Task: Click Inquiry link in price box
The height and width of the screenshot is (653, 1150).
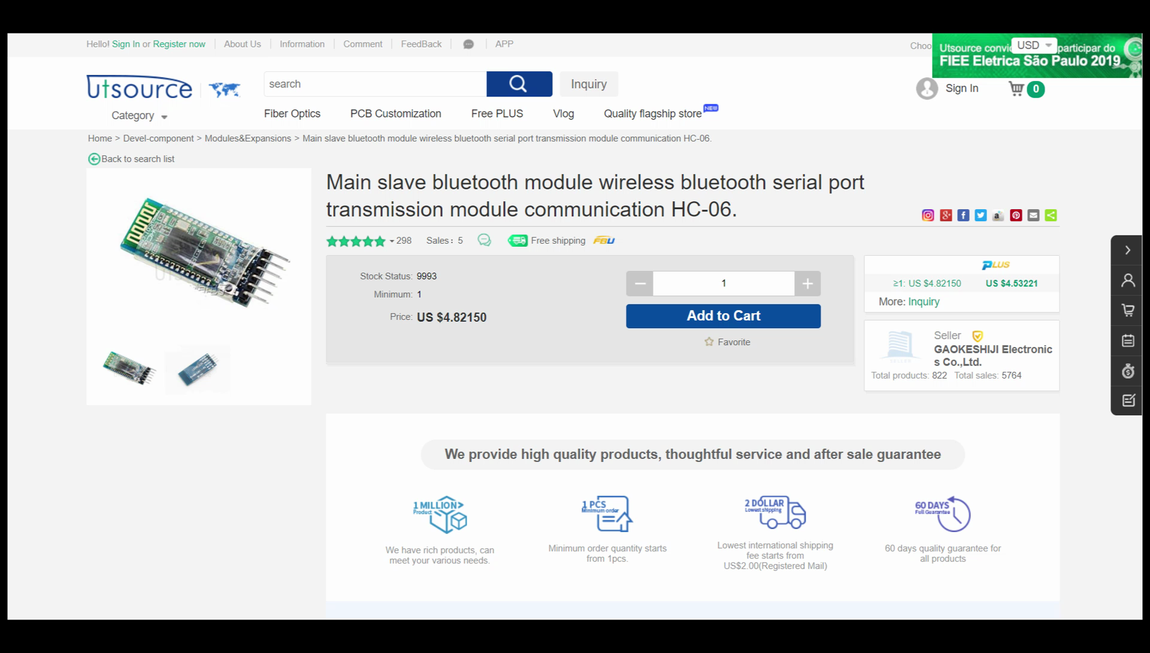Action: (x=924, y=302)
